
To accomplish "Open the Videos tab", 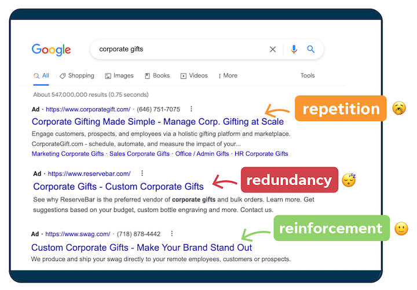I will point(194,76).
